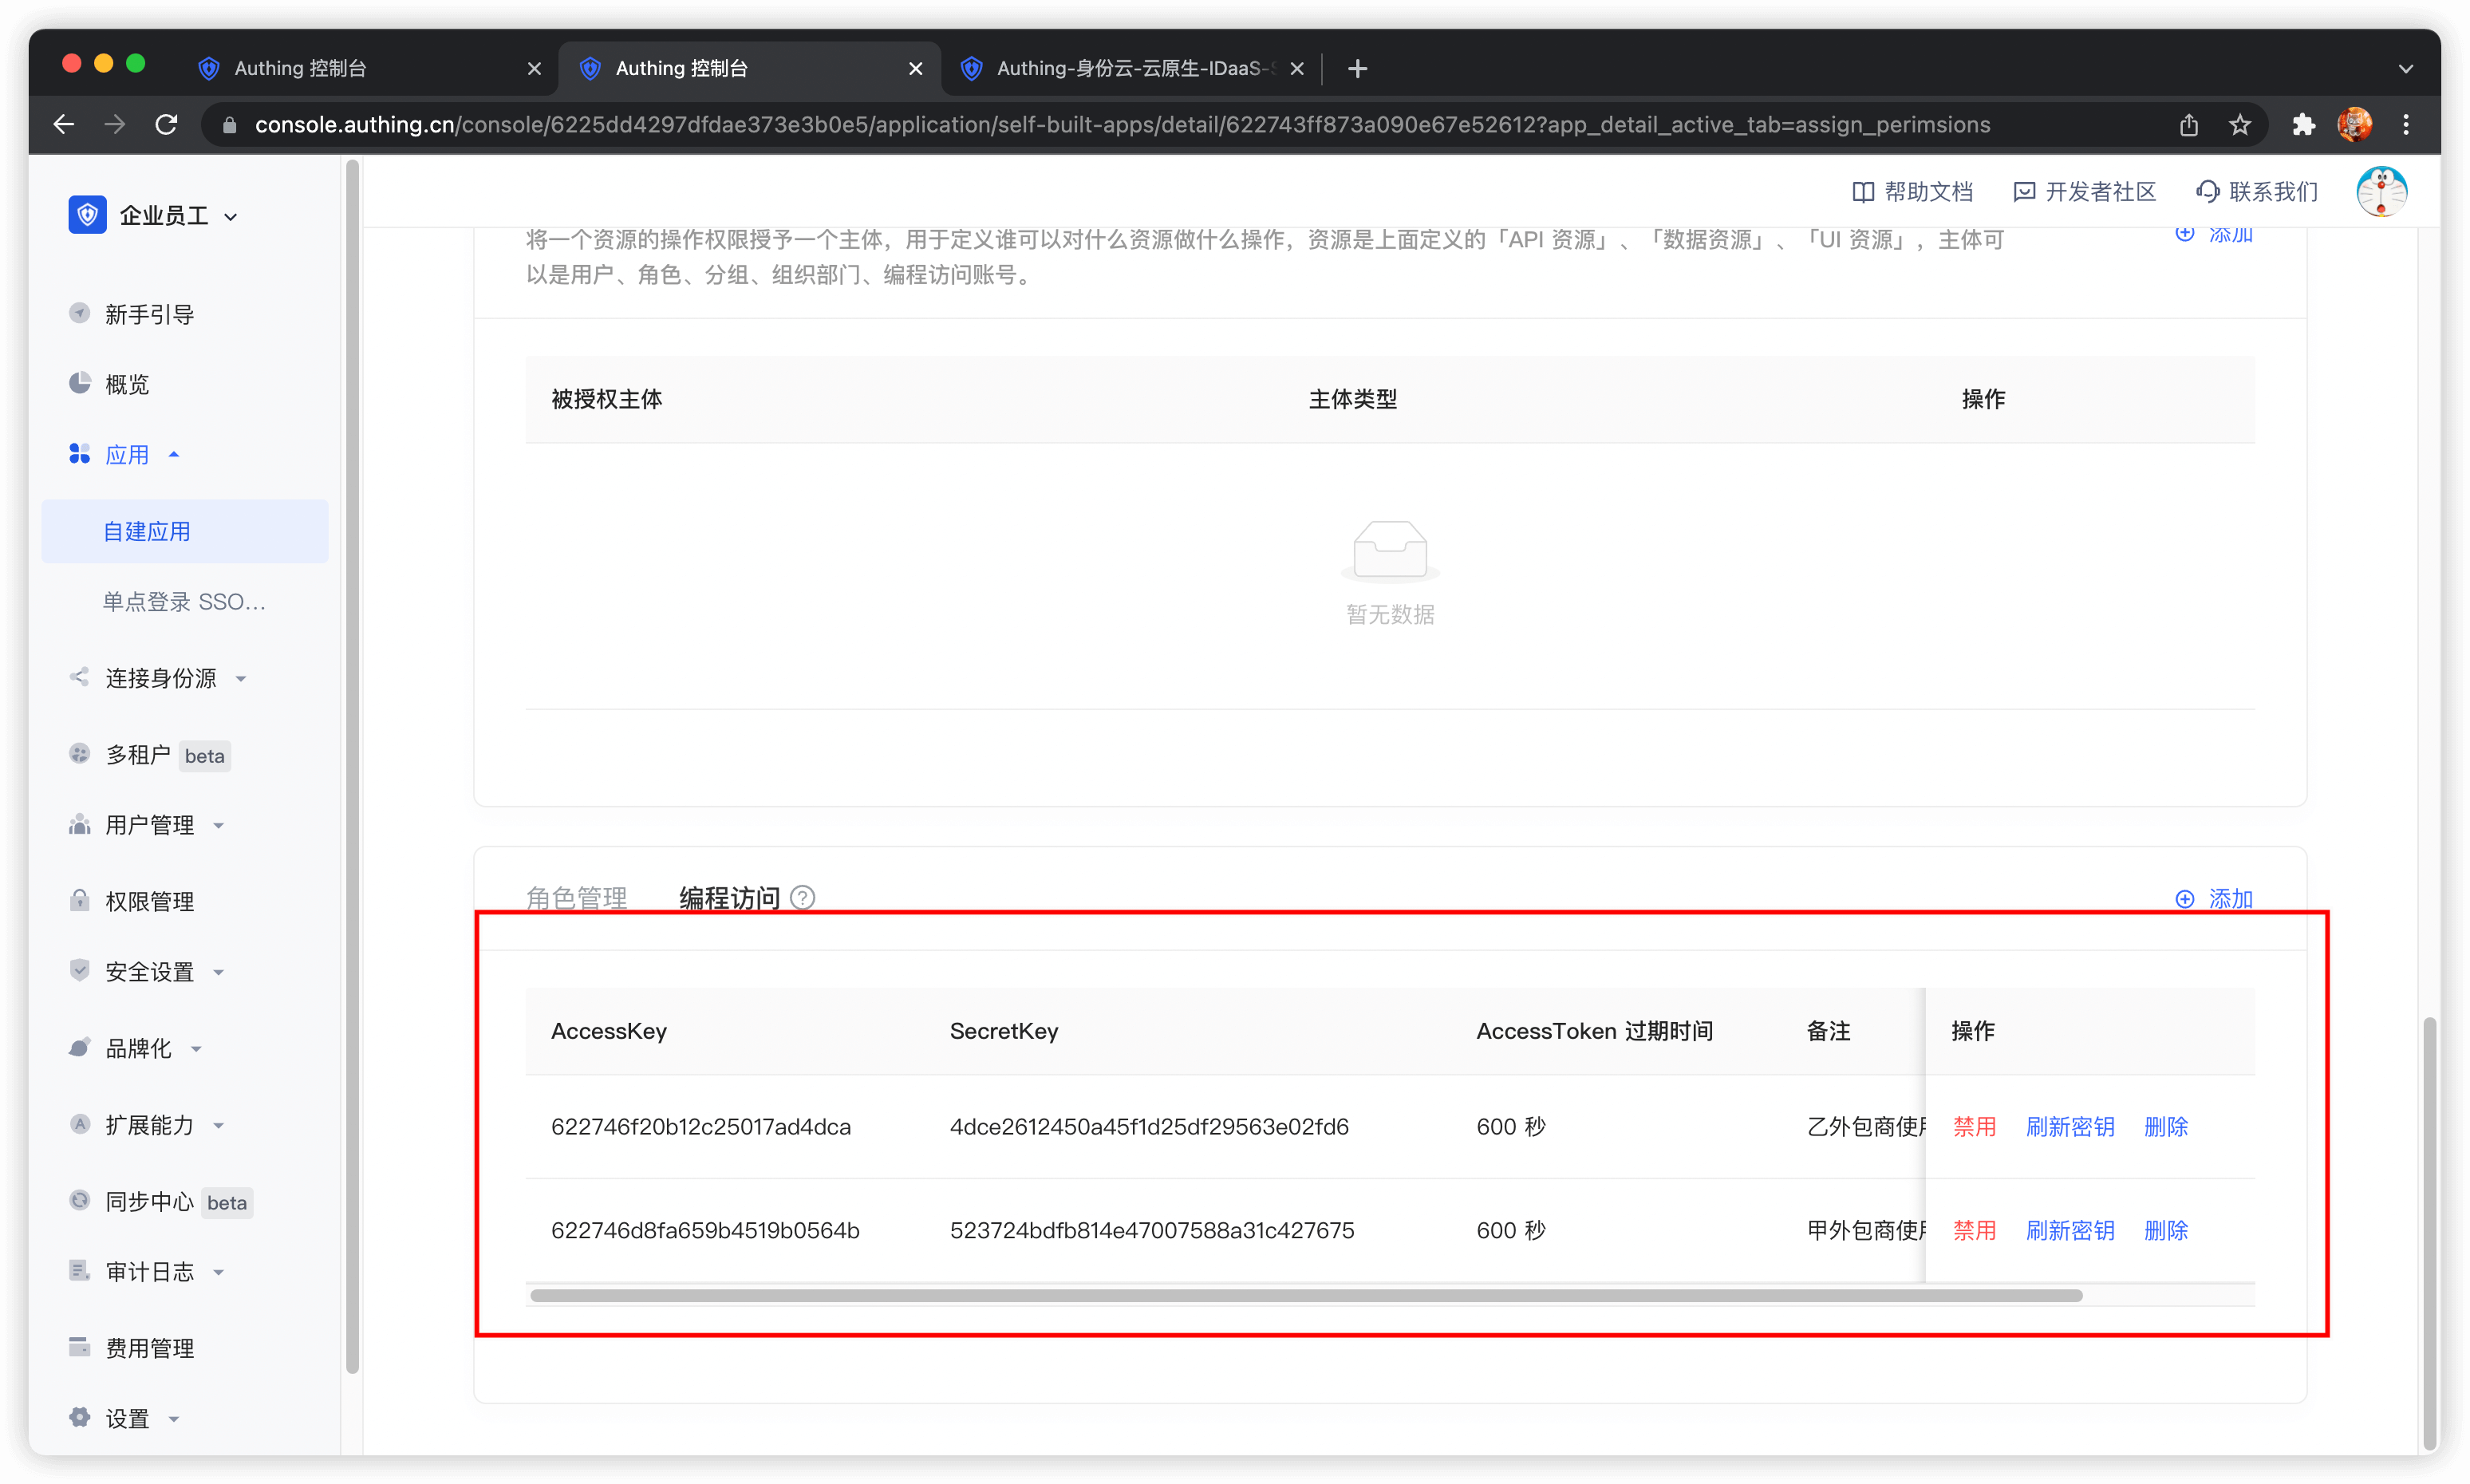2470x1484 pixels.
Task: Reload the page with refresh icon
Action: pos(167,125)
